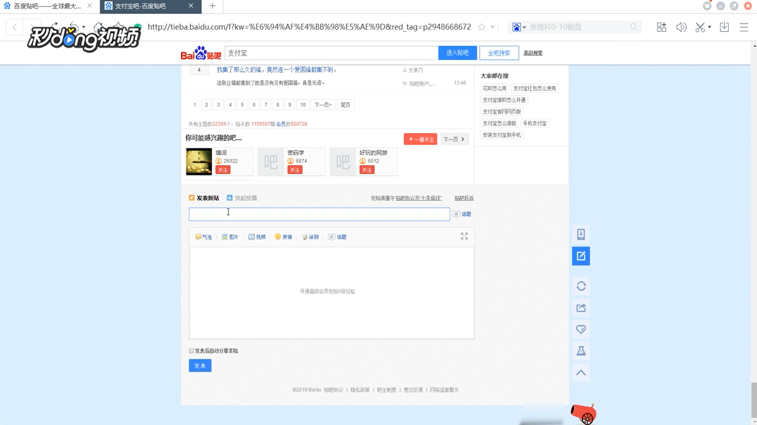Select the 发表新贴 tab

tap(204, 198)
